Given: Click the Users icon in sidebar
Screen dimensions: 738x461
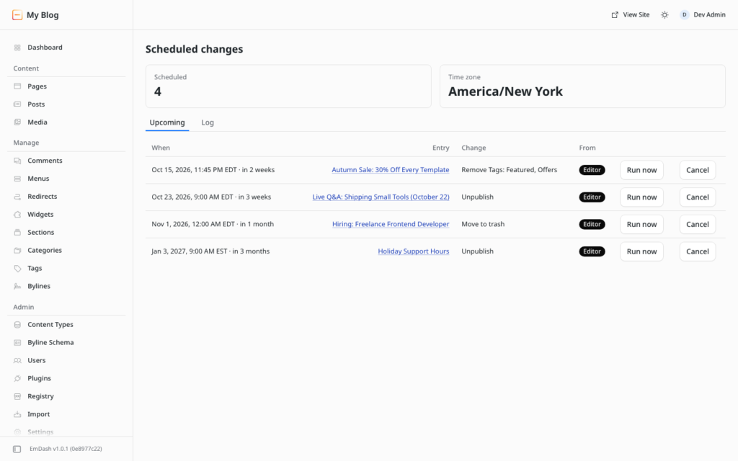Looking at the screenshot, I should 17,360.
